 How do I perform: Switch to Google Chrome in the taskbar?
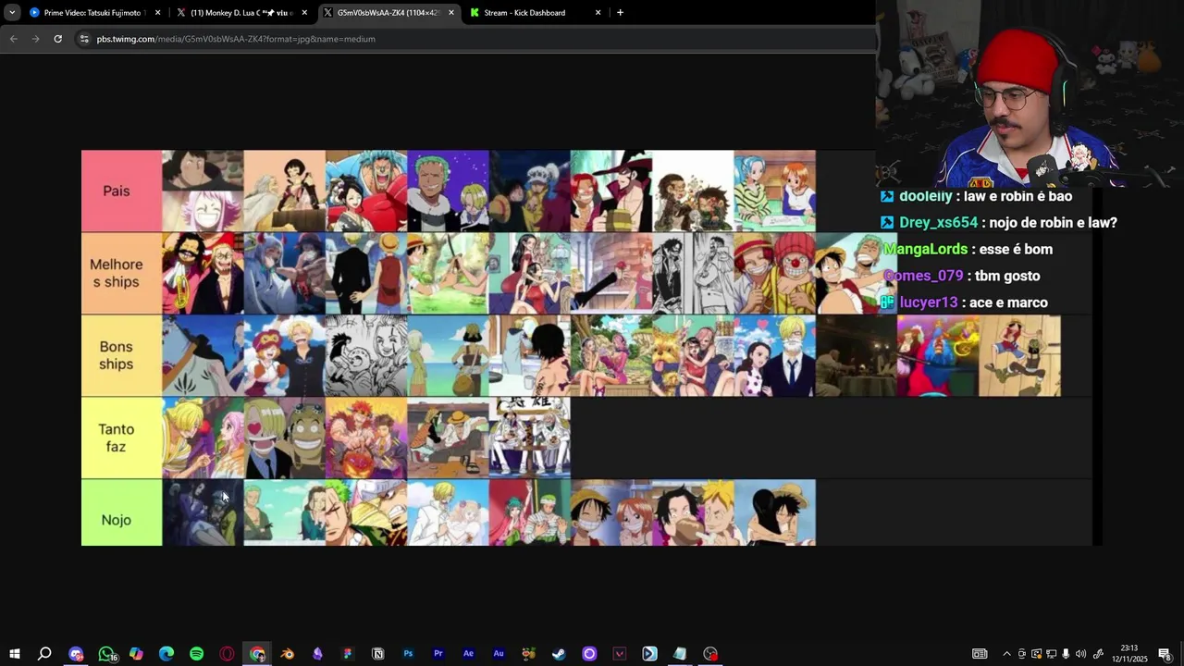click(x=257, y=654)
